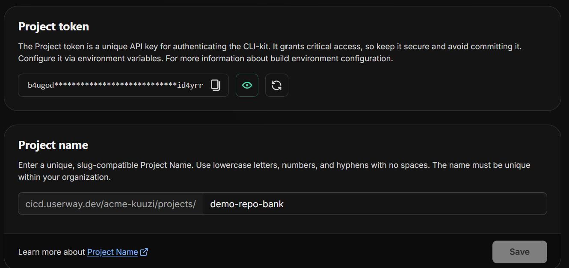Click the cicd.userway.dev URL prefix segment

pos(110,203)
